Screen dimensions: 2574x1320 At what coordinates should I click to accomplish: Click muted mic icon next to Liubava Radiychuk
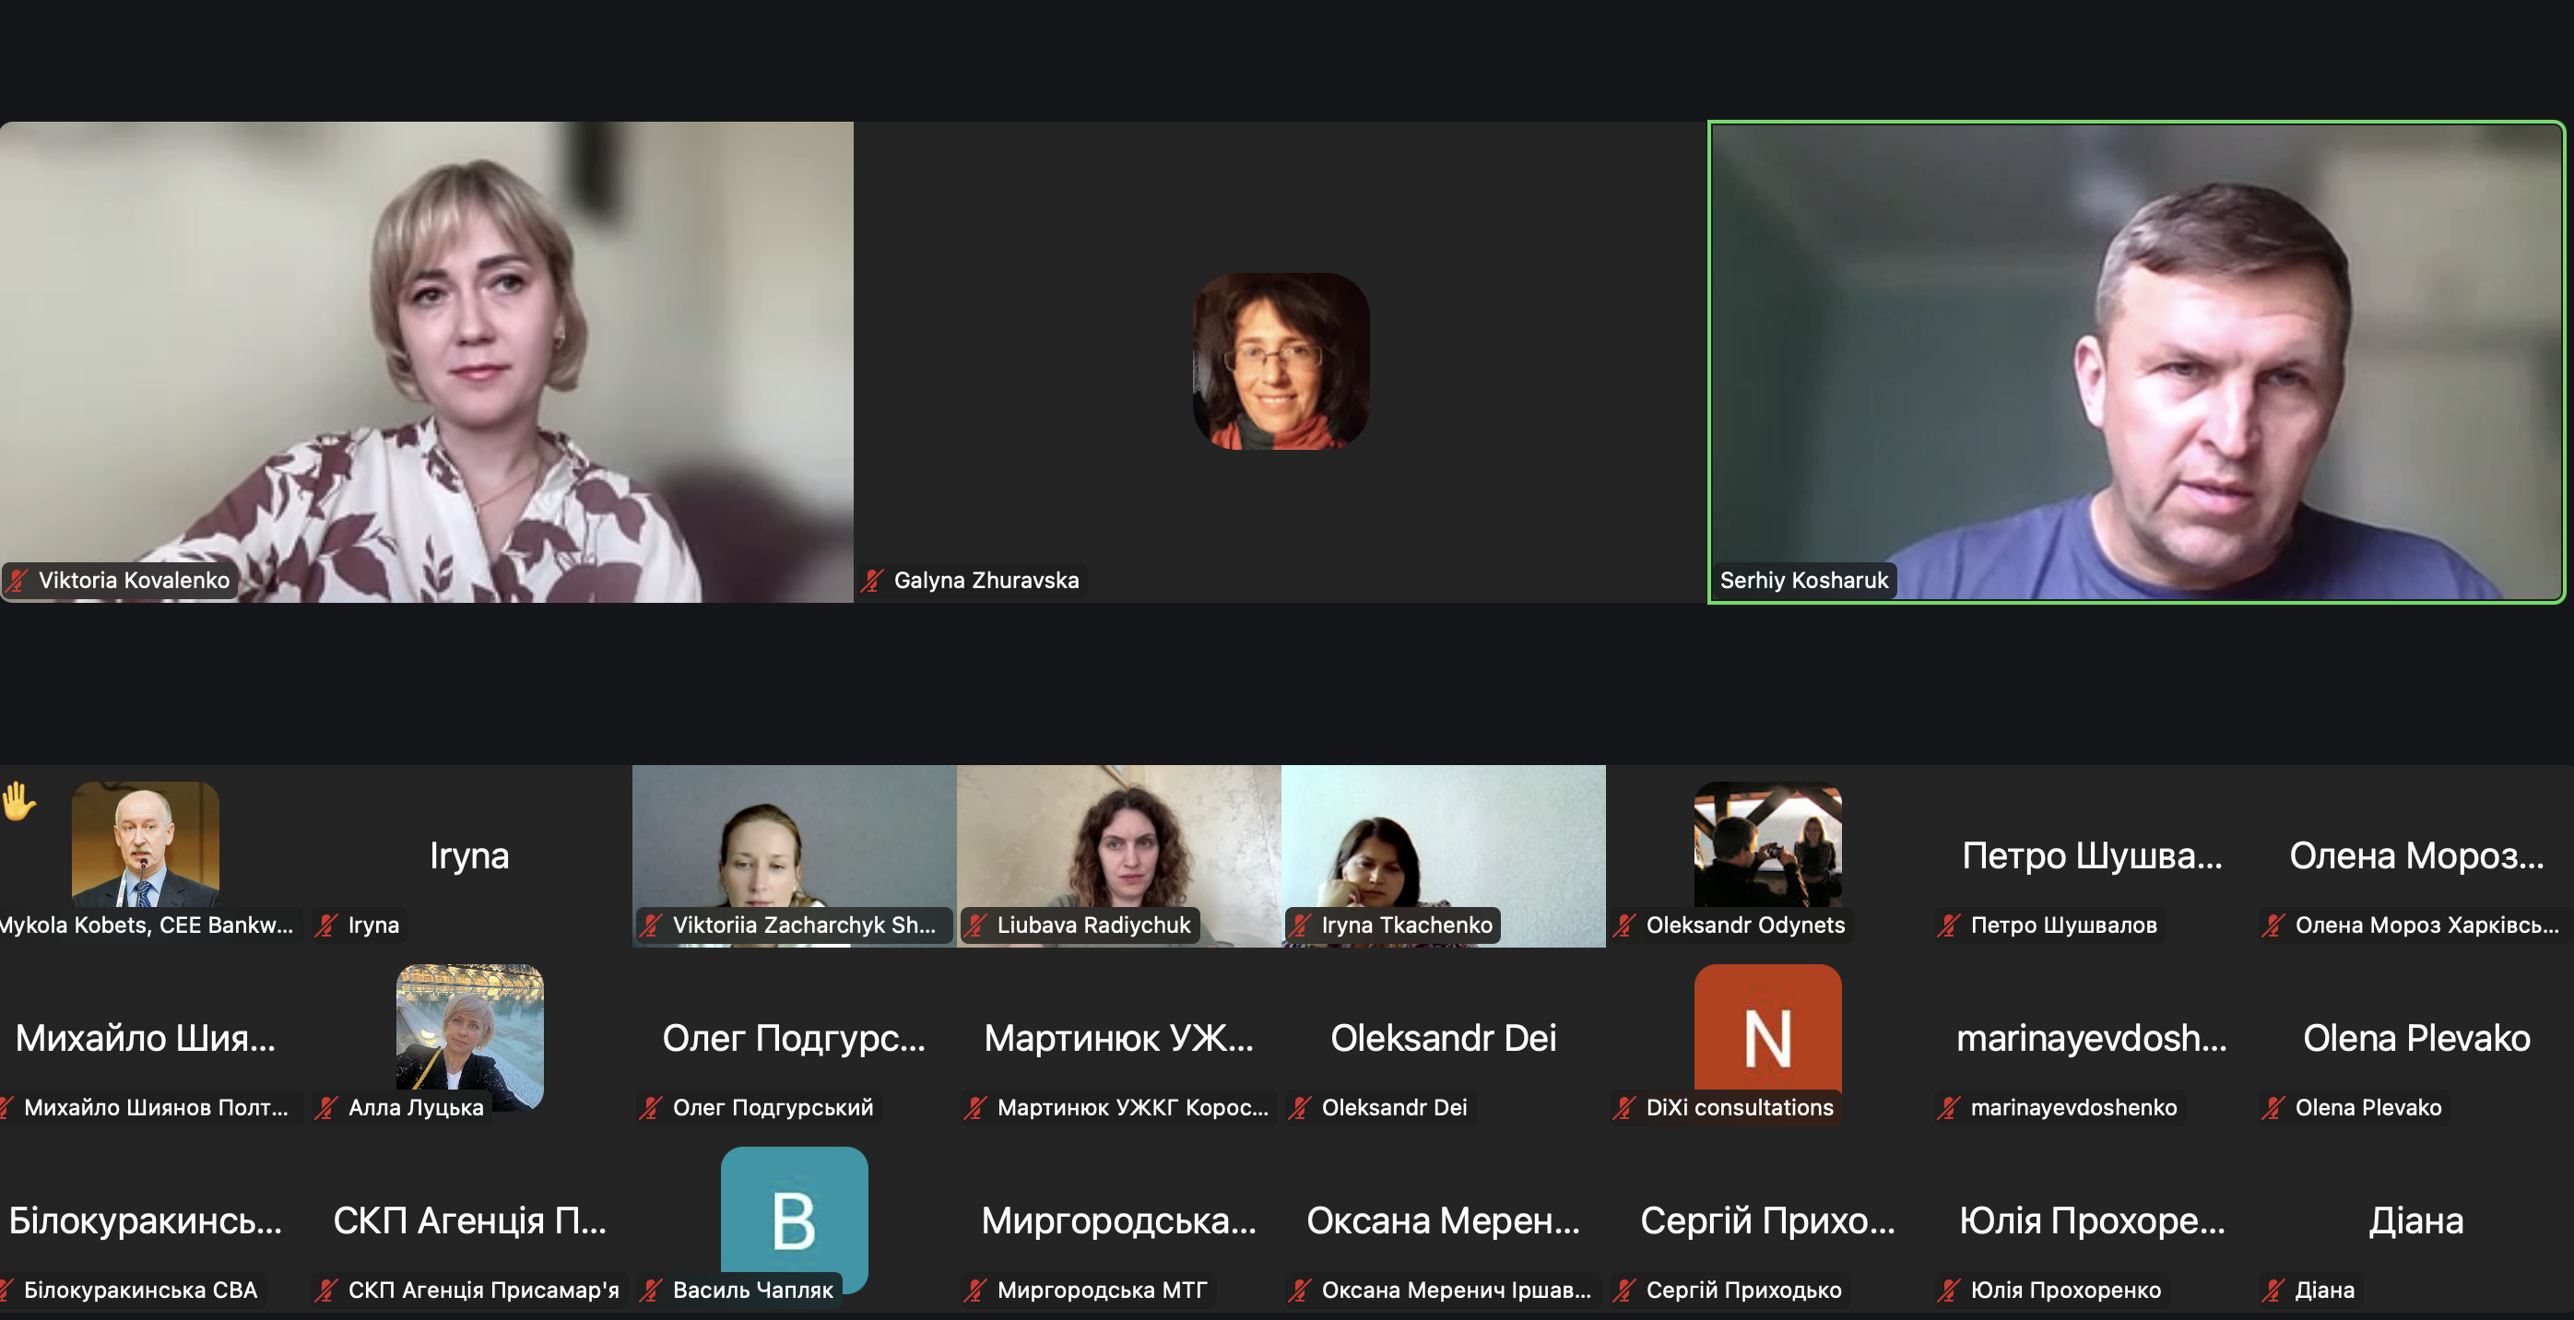976,925
